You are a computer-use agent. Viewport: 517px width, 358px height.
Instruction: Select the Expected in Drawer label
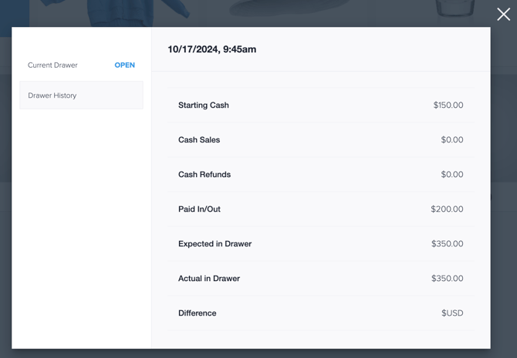point(215,244)
